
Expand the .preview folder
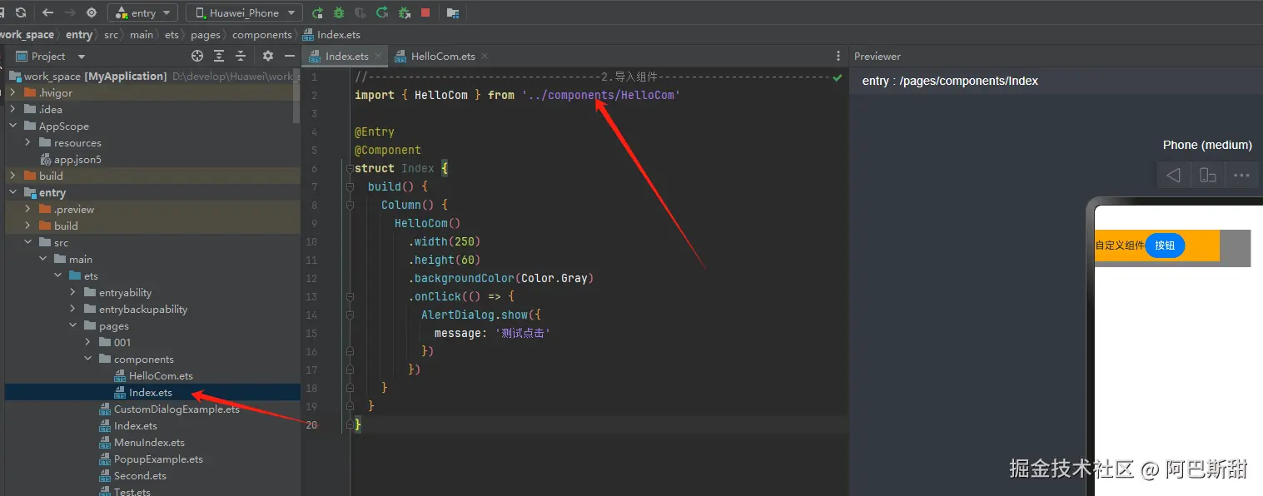27,209
